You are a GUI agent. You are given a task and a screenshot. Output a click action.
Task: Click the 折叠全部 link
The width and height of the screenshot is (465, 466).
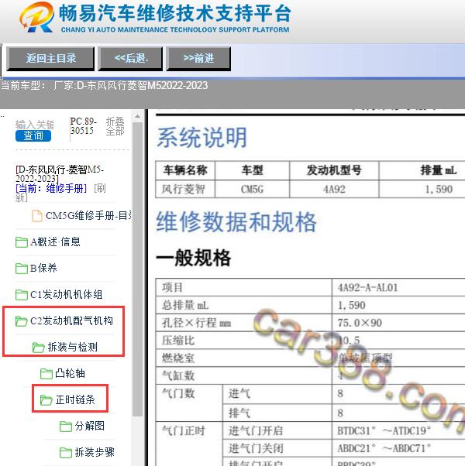(115, 126)
